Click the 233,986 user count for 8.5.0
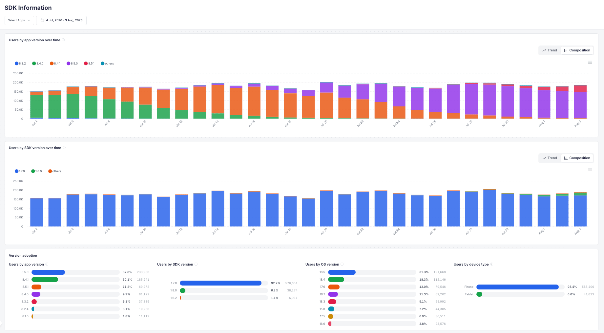This screenshot has width=604, height=333. [143, 272]
